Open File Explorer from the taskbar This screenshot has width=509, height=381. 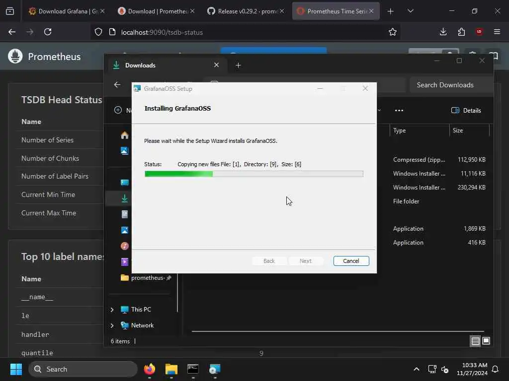tap(171, 369)
